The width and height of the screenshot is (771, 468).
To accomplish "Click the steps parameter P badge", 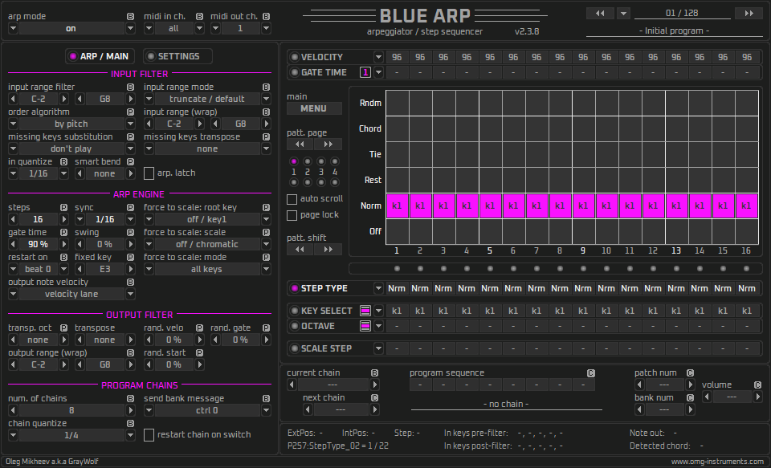I will [x=63, y=207].
